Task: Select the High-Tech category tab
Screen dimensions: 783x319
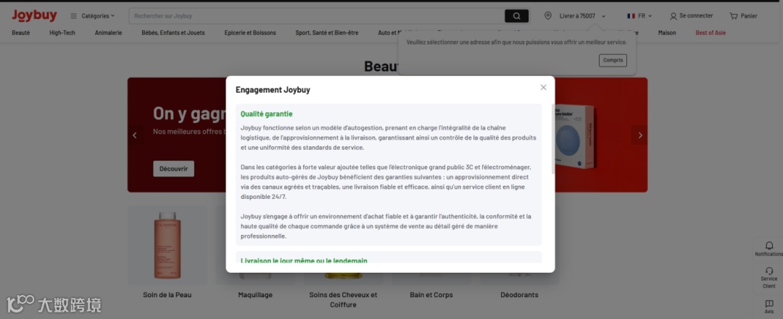Action: pos(62,33)
